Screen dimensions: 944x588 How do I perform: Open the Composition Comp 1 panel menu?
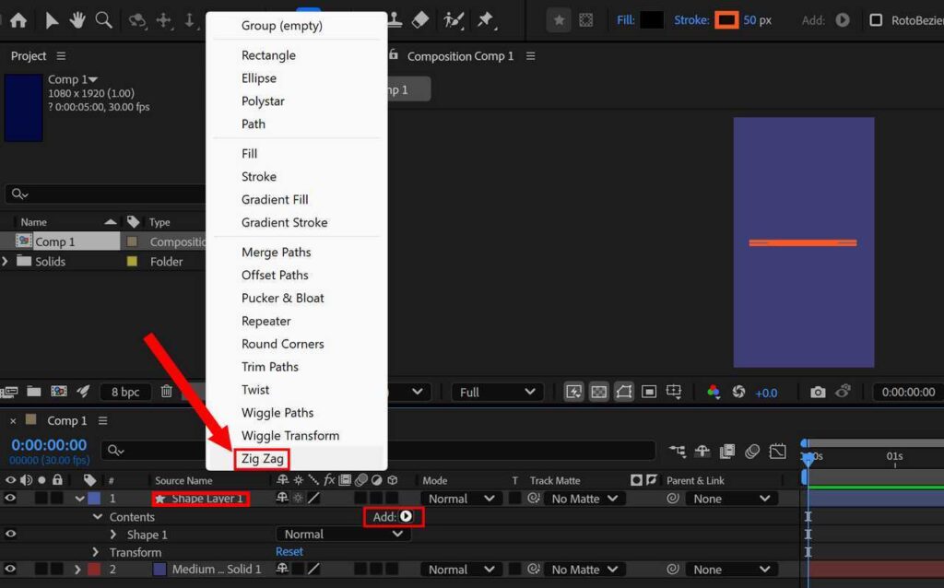(530, 56)
